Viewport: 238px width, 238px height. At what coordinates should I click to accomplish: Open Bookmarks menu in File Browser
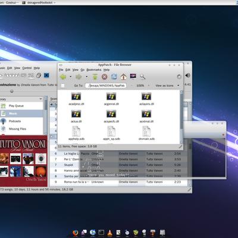pos(94,70)
